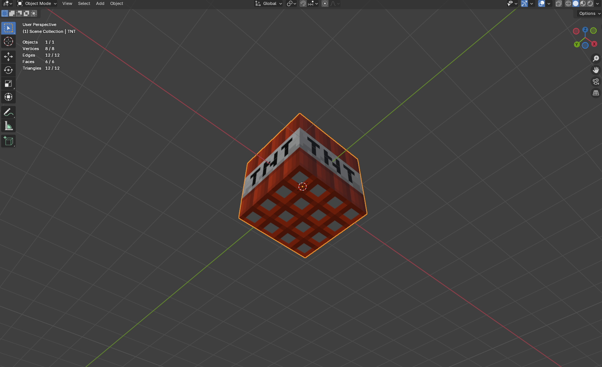Open the View menu

(67, 3)
